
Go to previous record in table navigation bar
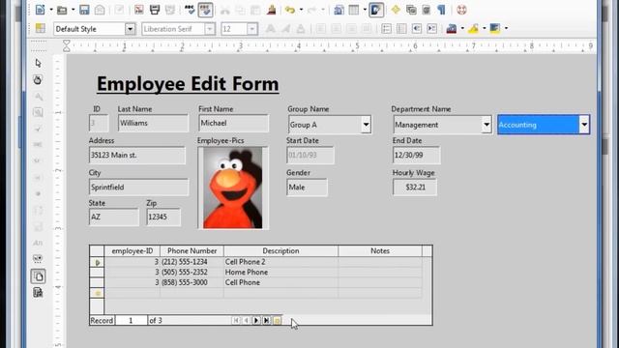246,320
